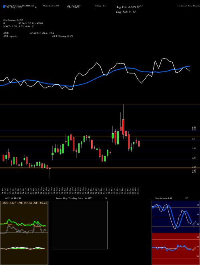Select the "Day Vol: 0 M" text
Viewport: 200px width, 265px height.
126,12
